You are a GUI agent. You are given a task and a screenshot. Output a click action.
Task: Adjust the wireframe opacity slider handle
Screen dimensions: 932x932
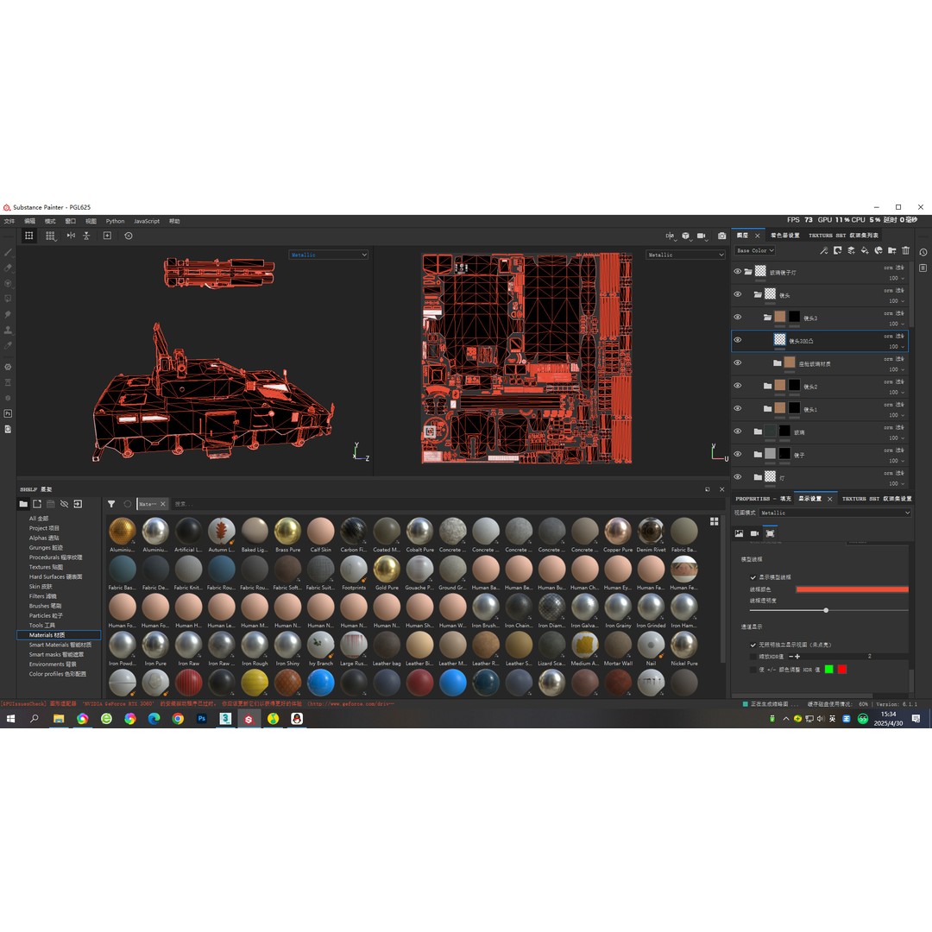coord(826,610)
